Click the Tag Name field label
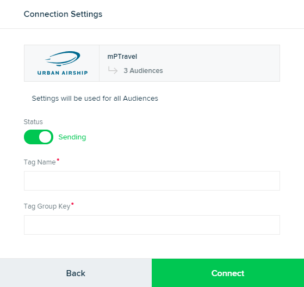This screenshot has height=287, width=304. pos(40,162)
